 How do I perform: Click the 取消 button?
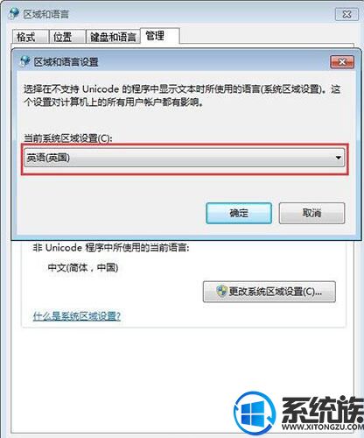pos(311,213)
